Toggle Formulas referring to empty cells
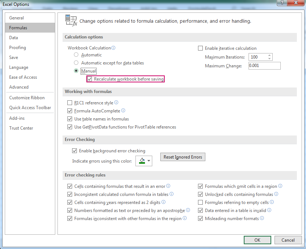Screen dimensions: 306x249 201,202
